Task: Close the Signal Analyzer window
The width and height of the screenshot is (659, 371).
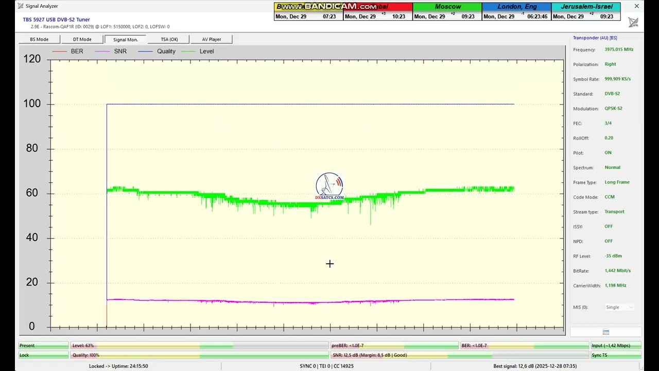Action: pos(637,6)
